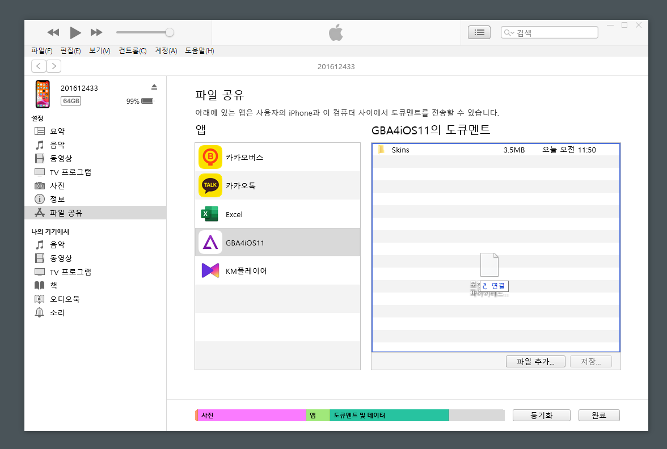Click the 앱 storage bar segment
The width and height of the screenshot is (667, 449).
(x=318, y=416)
